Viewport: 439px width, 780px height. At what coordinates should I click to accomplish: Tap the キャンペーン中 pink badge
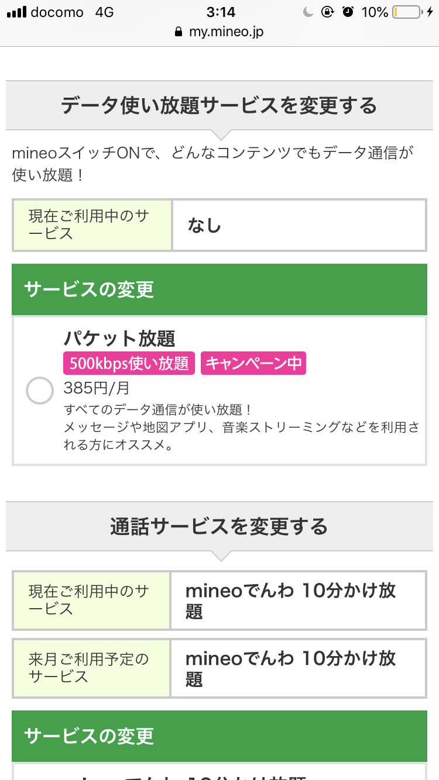pos(253,363)
